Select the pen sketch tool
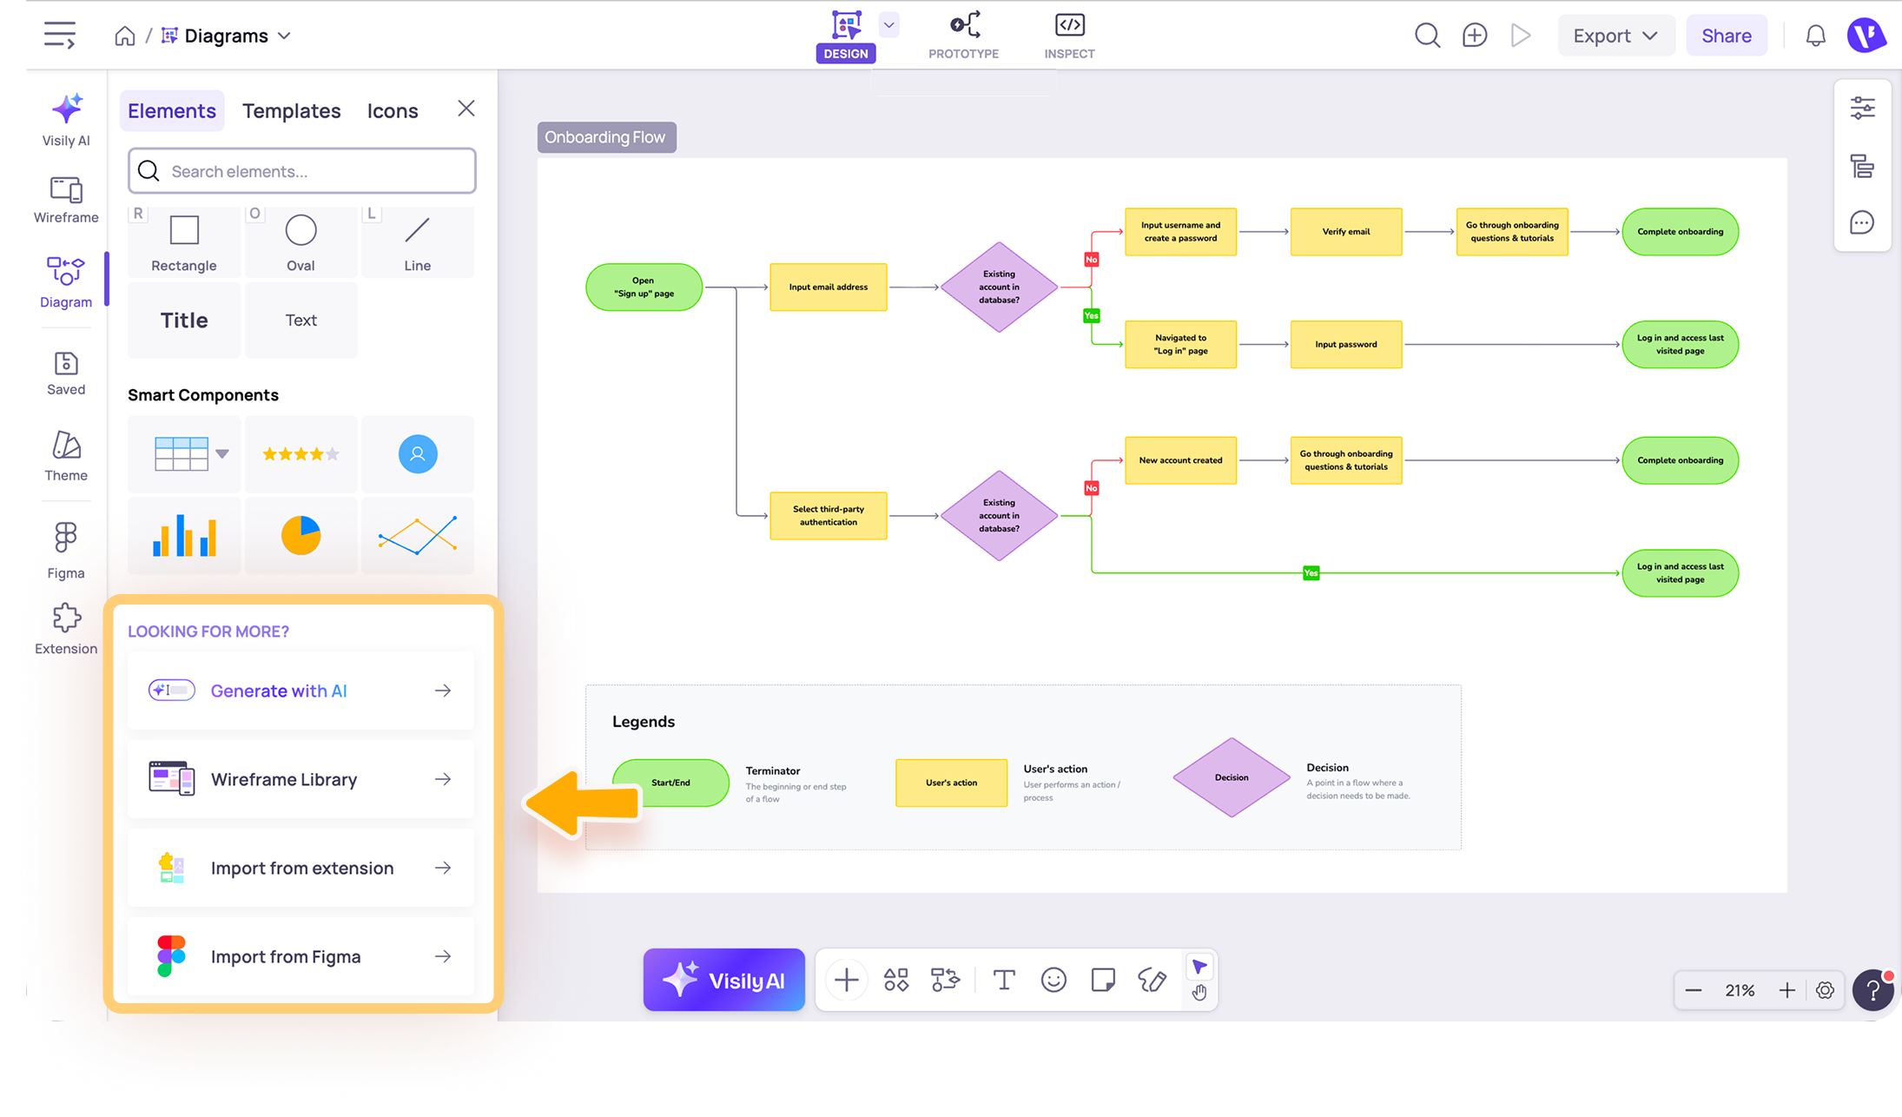1902x1117 pixels. pyautogui.click(x=1152, y=980)
